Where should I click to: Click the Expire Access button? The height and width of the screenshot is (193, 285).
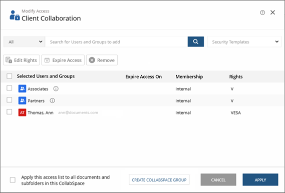(63, 60)
